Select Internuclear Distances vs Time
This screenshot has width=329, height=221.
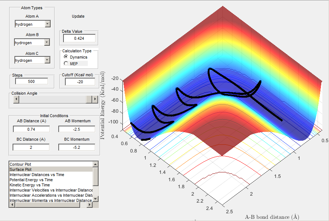pyautogui.click(x=51, y=175)
